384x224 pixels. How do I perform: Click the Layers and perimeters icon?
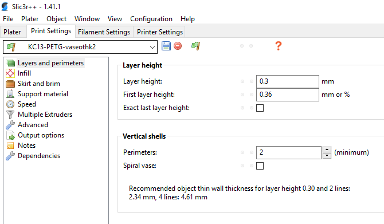coord(10,63)
